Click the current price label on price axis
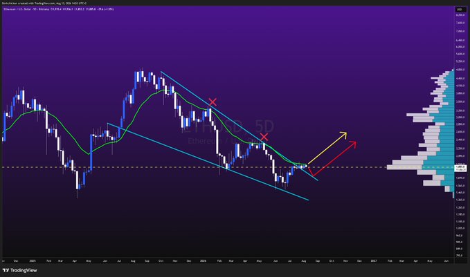 point(460,168)
